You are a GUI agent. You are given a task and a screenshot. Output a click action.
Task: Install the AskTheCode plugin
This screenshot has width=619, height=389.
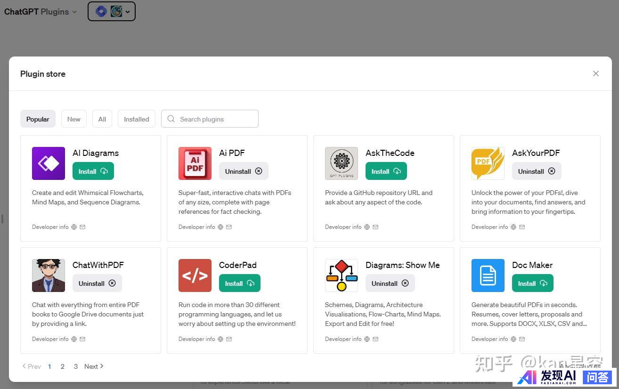pyautogui.click(x=386, y=171)
